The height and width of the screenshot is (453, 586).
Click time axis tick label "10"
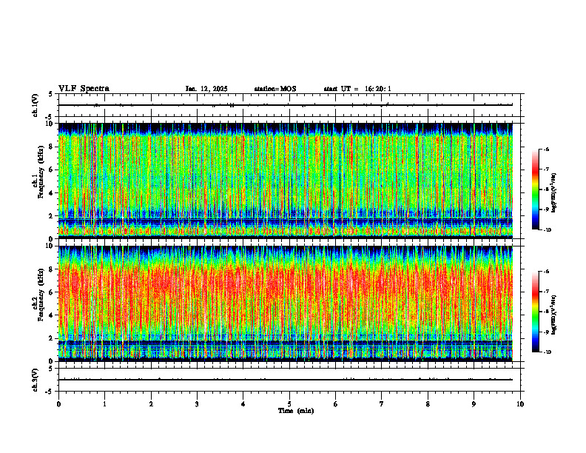[x=520, y=404]
